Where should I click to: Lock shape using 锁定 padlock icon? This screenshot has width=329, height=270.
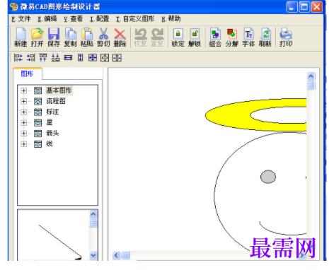tap(178, 37)
